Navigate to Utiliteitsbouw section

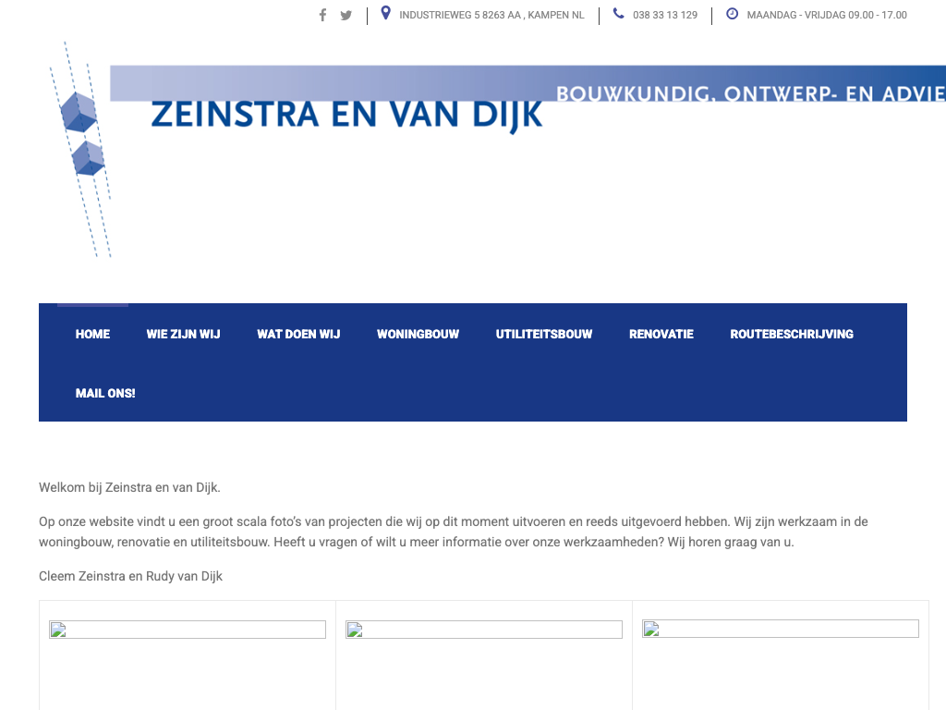(x=544, y=334)
